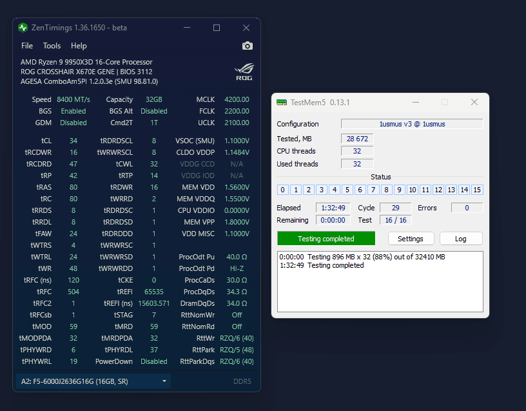This screenshot has width=526, height=411.
Task: Click the MEM VPP voltage 1.8000V
Action: tap(237, 222)
